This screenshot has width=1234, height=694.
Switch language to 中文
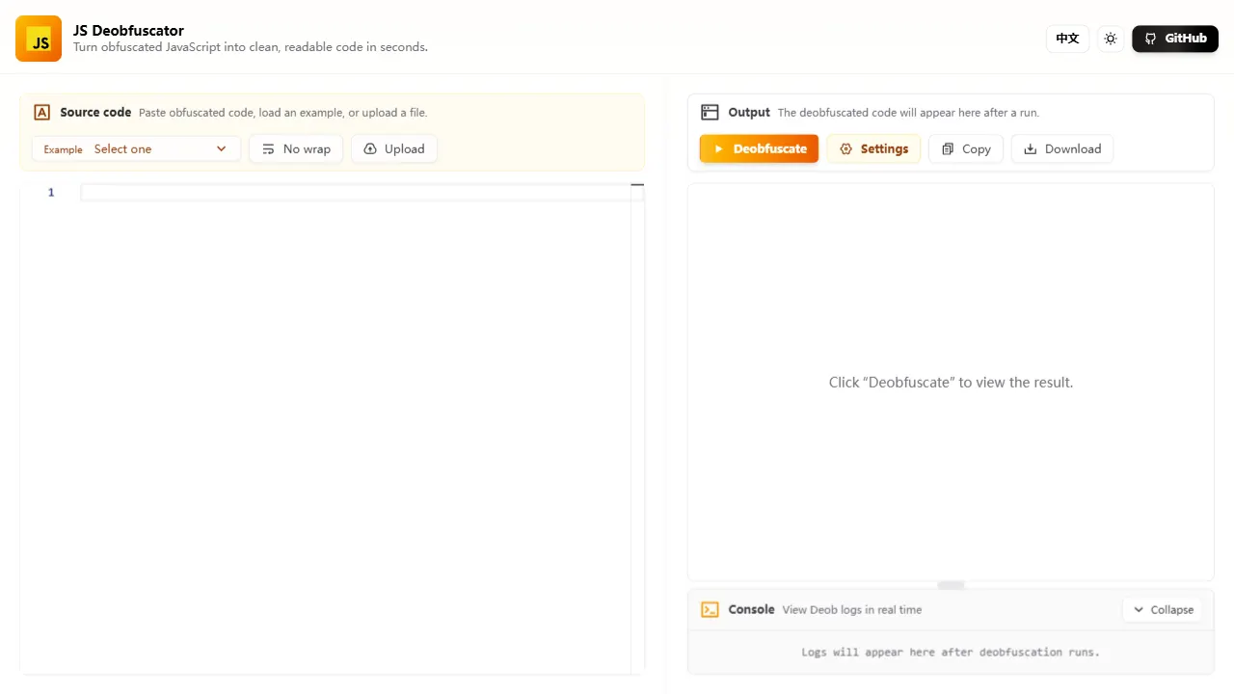point(1067,39)
